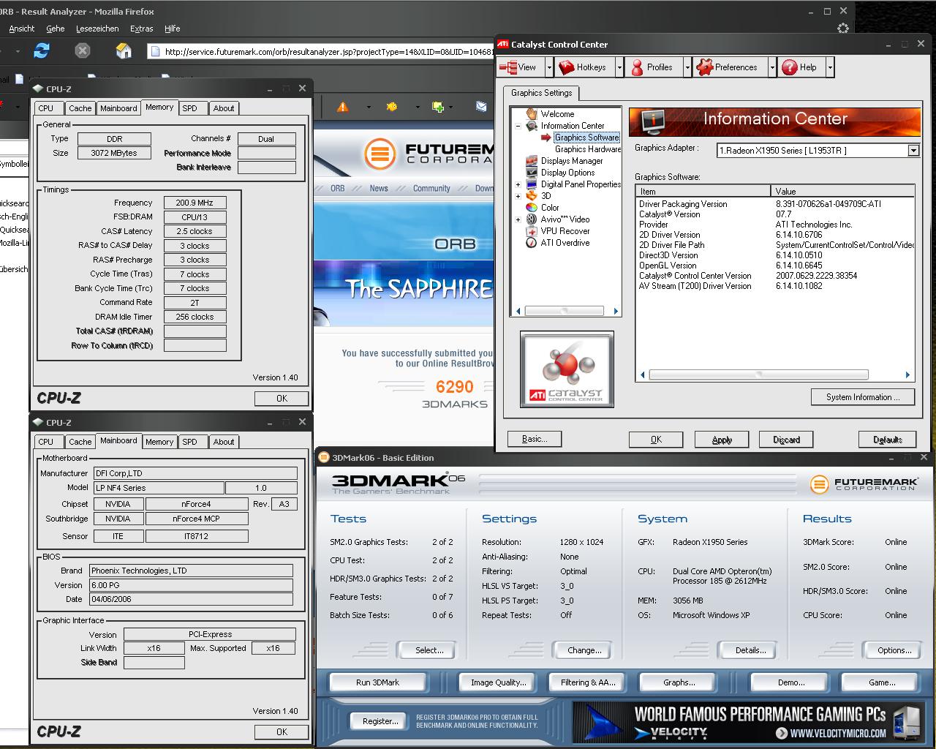Click the page icon in the Firefox URL bar

154,51
